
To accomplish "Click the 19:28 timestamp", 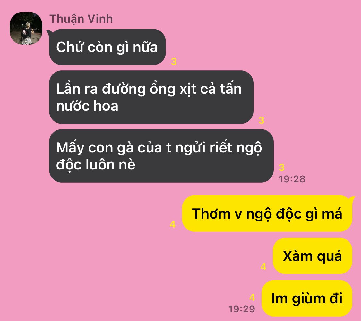I will pyautogui.click(x=292, y=179).
